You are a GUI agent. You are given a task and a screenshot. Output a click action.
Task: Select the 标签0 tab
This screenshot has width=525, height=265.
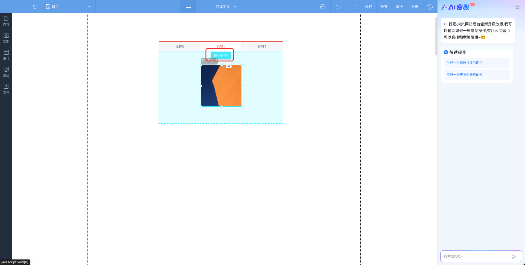coord(179,46)
